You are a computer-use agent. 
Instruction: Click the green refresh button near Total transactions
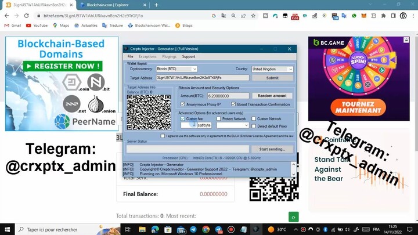pos(294,217)
